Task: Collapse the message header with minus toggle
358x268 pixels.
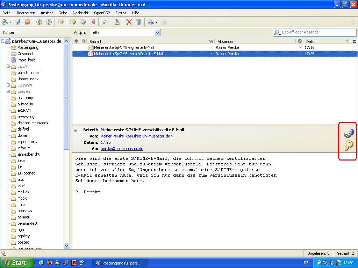Action: click(x=76, y=130)
